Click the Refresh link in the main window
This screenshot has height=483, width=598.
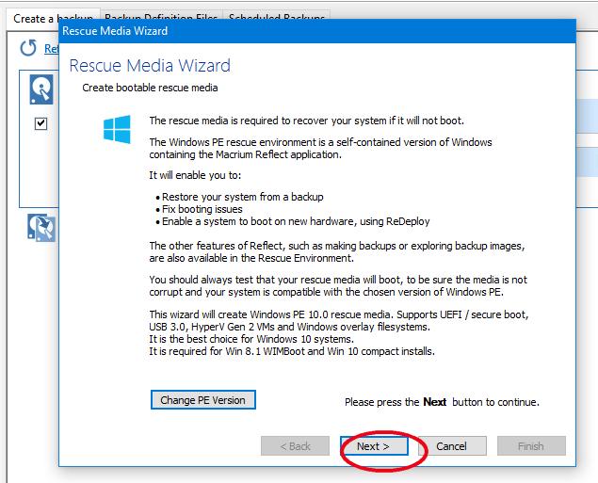click(x=51, y=48)
